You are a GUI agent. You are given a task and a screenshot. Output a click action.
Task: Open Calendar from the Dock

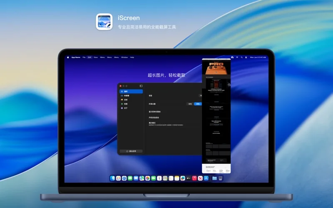click(159, 178)
